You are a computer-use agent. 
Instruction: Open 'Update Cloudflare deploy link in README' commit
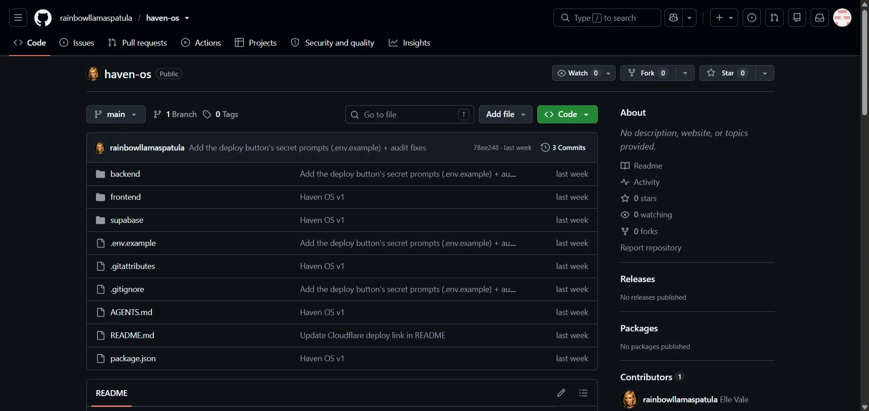[x=372, y=335]
